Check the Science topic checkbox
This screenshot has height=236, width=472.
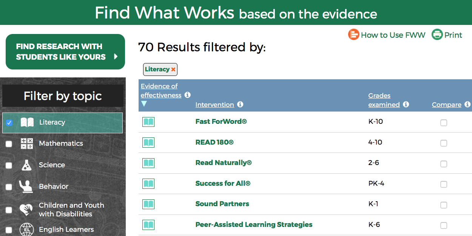pyautogui.click(x=9, y=165)
